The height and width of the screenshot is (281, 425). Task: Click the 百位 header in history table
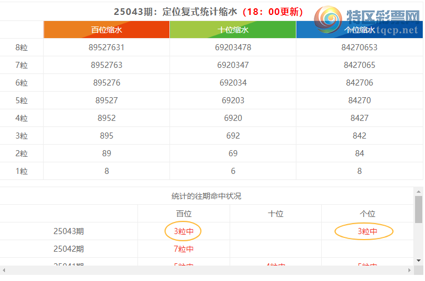click(184, 214)
